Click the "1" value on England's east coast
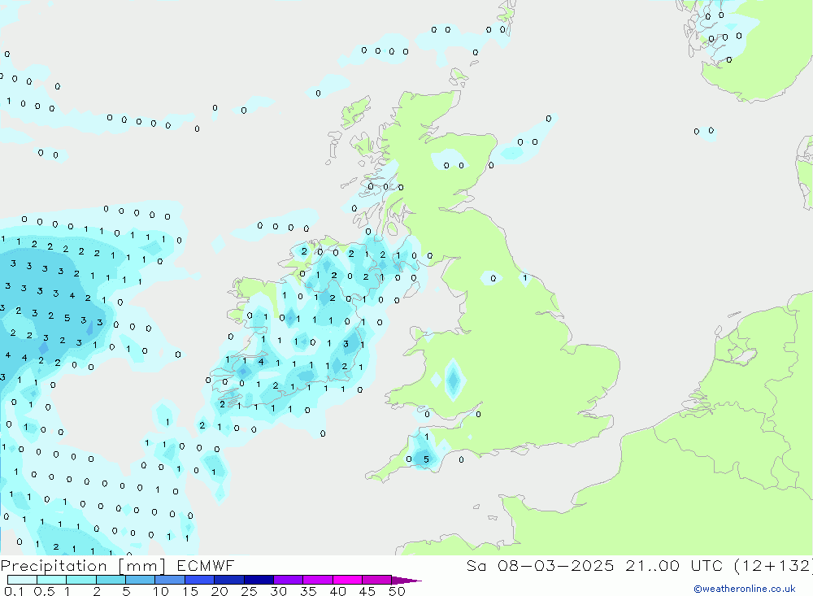This screenshot has height=596, width=813. click(x=524, y=278)
